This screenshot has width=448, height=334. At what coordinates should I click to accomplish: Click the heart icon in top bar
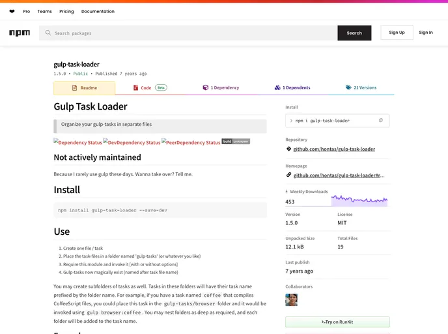coord(12,12)
